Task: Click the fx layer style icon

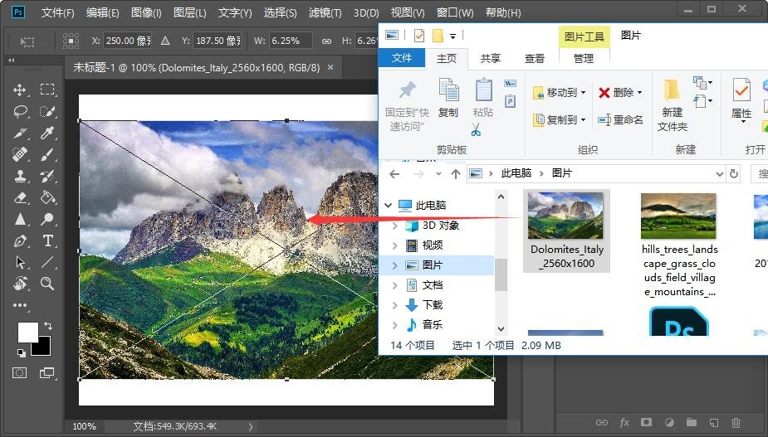Action: (624, 423)
